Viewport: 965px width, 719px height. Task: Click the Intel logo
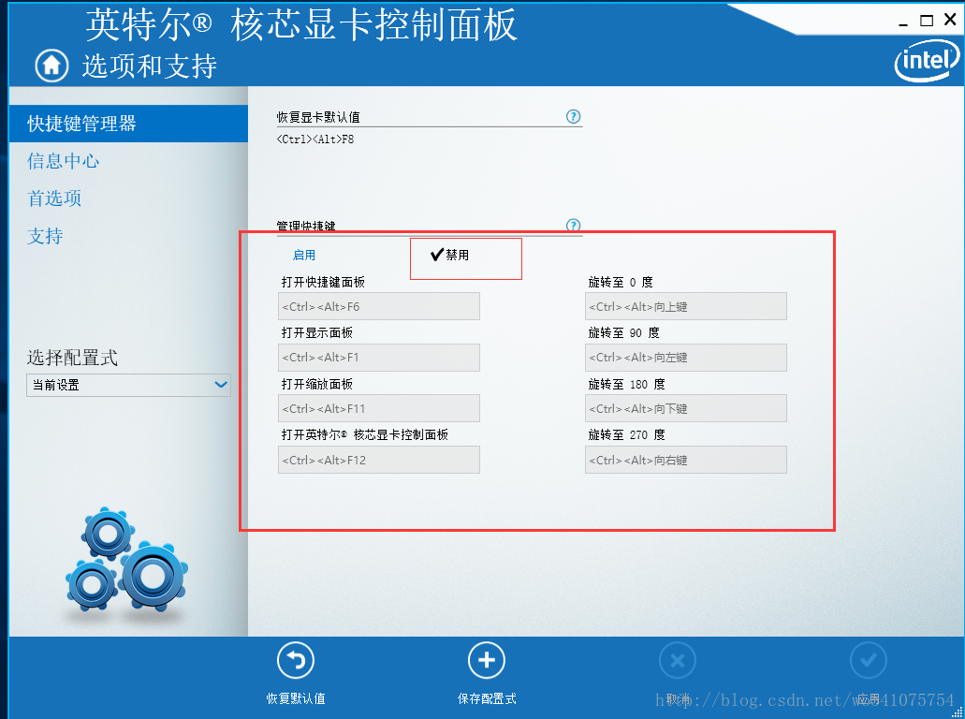[928, 60]
